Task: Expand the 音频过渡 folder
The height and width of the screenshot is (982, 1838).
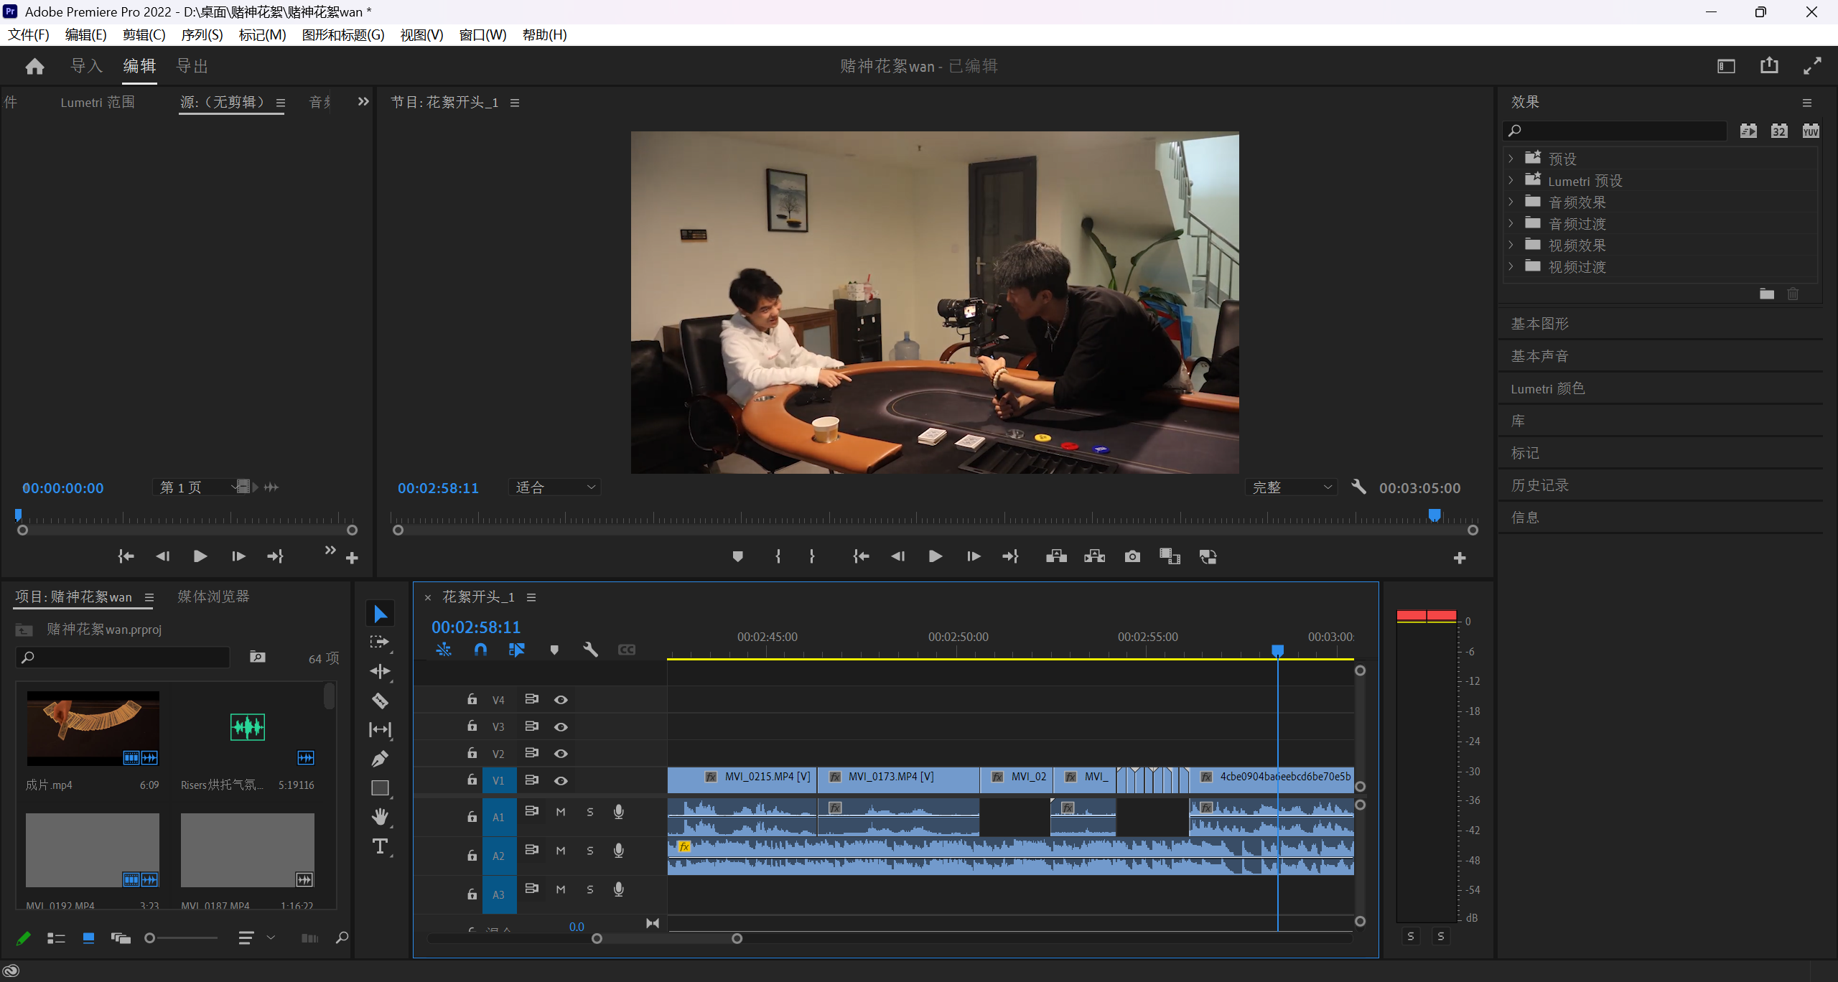Action: (x=1511, y=224)
